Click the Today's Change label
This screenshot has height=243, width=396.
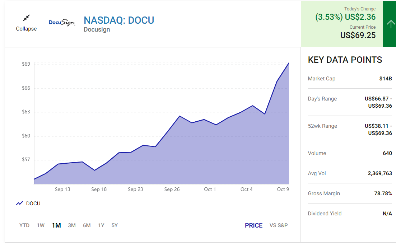click(x=360, y=9)
